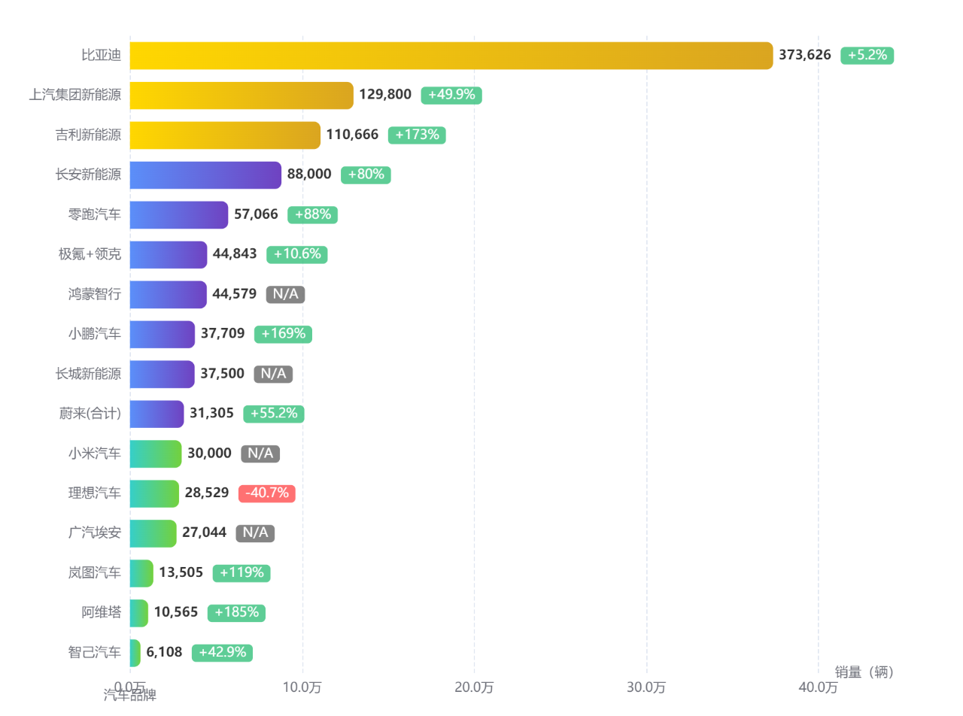This screenshot has height=716, width=963.
Task: Select the +49.9% growth badge
Action: 451,95
